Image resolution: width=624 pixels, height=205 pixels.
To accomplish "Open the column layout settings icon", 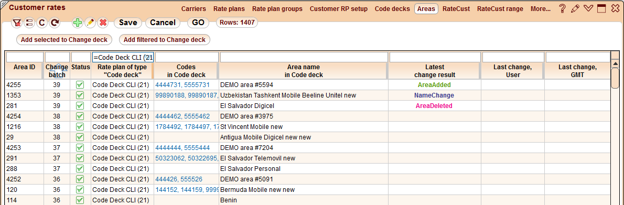I will point(29,23).
